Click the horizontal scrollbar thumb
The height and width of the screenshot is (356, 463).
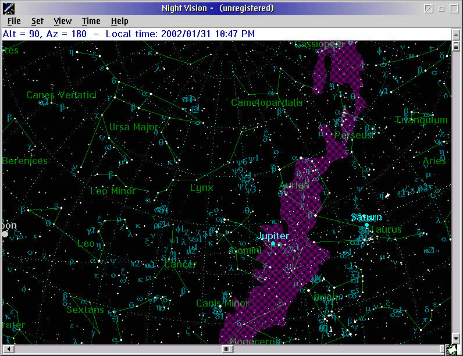point(227,349)
